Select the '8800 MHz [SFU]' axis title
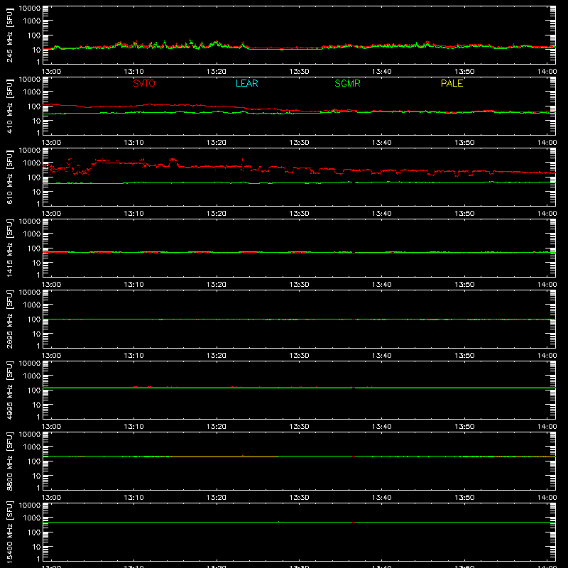 [x=9, y=461]
